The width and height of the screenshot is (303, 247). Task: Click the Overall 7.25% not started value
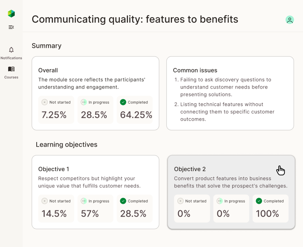click(54, 115)
